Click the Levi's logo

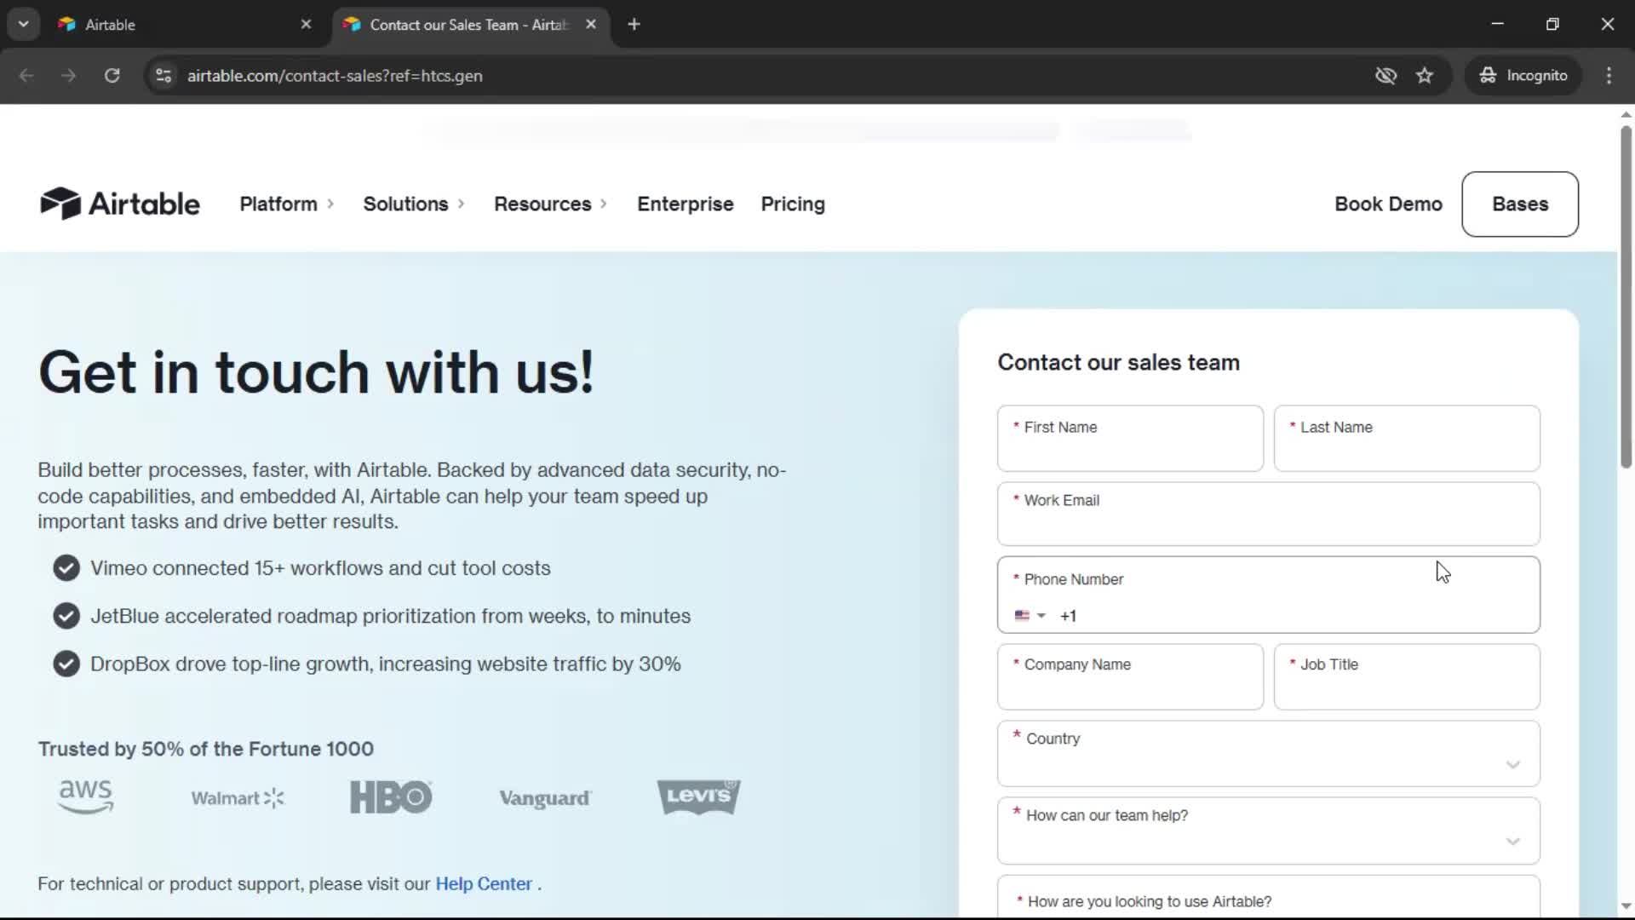tap(698, 796)
